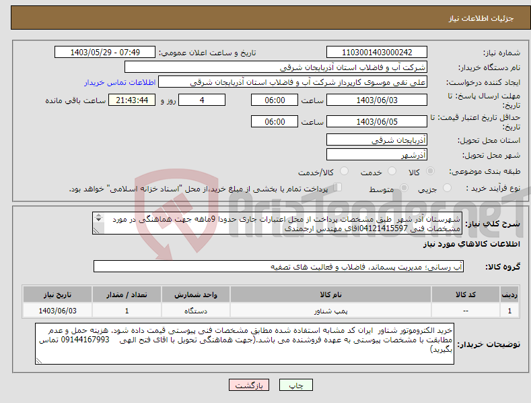Open the اطلاعات تماس خریدار link
531x403 pixels.
[120, 82]
